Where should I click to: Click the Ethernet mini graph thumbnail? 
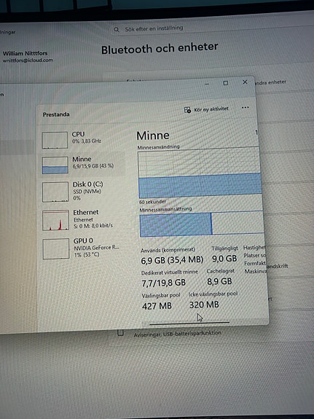click(x=55, y=220)
